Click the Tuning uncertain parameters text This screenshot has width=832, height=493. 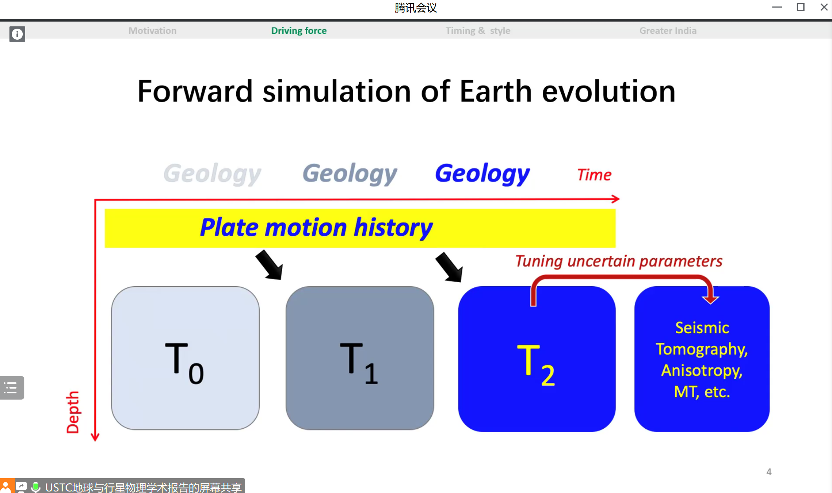click(x=619, y=261)
